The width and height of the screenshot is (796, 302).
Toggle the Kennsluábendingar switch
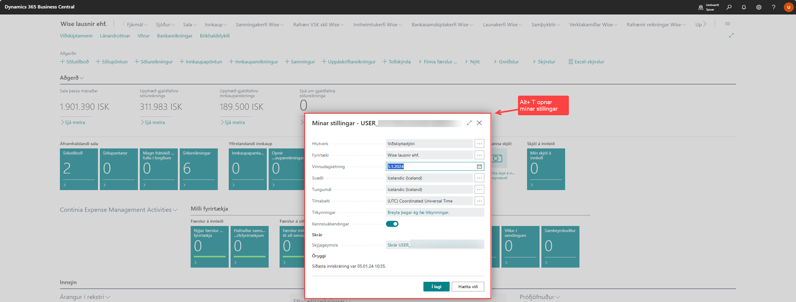pyautogui.click(x=392, y=224)
